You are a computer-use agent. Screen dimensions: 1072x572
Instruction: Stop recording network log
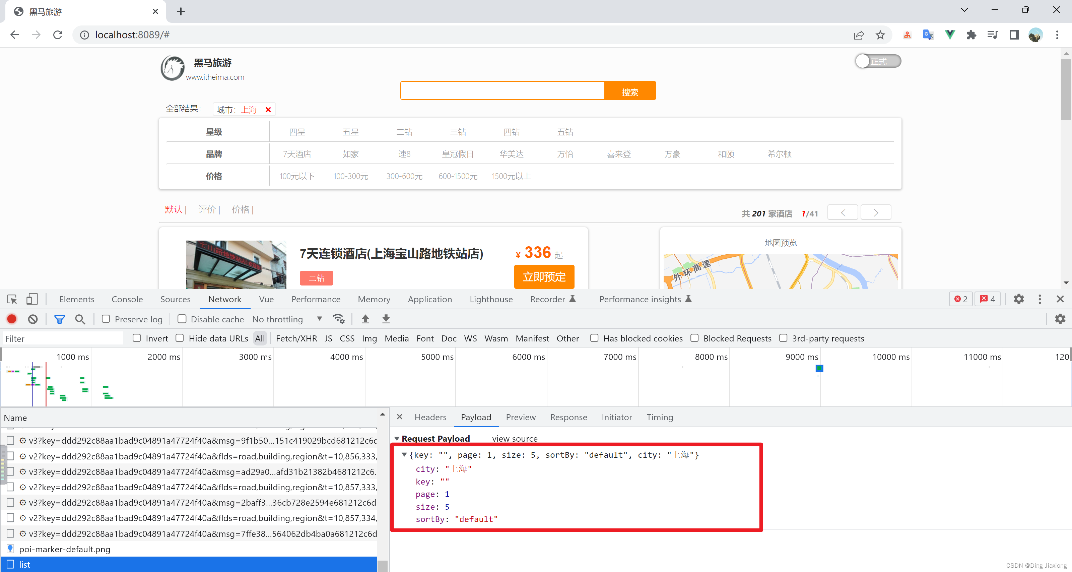pyautogui.click(x=12, y=319)
